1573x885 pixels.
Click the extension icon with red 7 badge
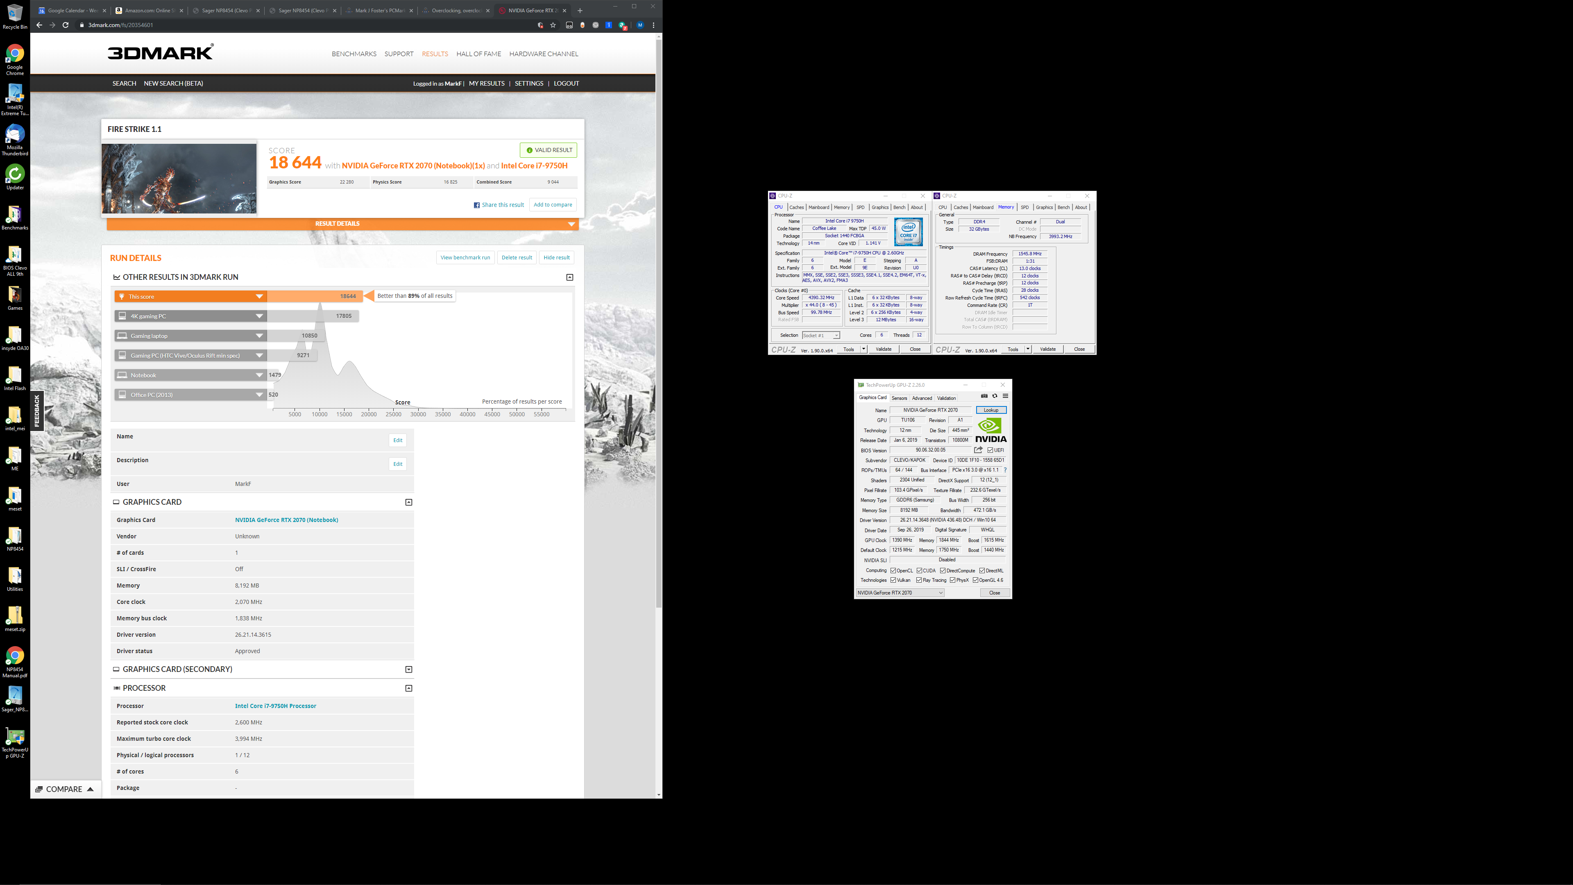tap(622, 26)
